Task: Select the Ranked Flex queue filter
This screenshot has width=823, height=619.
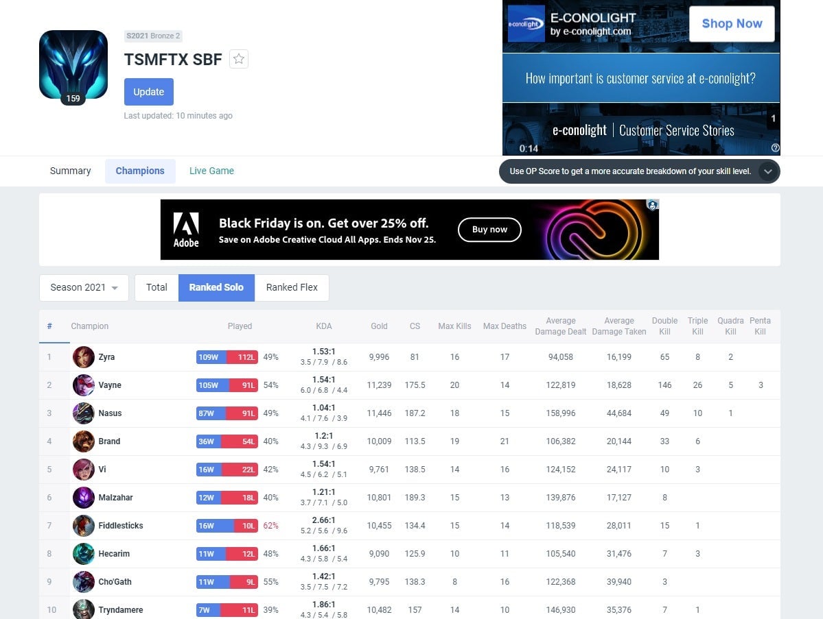Action: coord(292,288)
